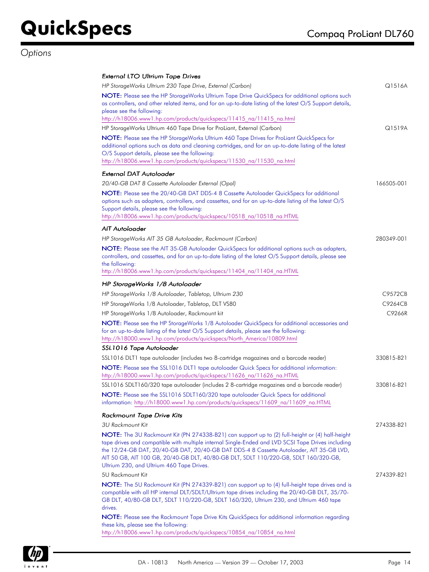This screenshot has height=572, width=429.
Task: Click the Page 14 footer number
Action: (399, 563)
